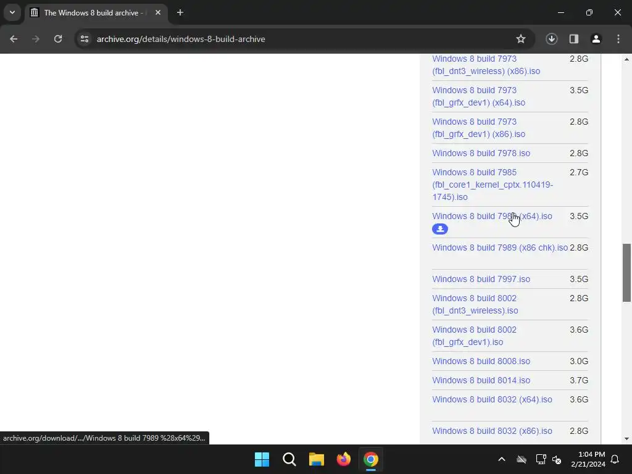Open the tab search dropdown arrow

12,12
